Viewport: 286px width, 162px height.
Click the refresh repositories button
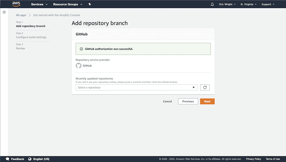tap(205, 88)
